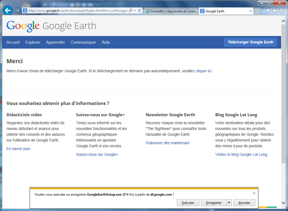Click the 'Didacticiels vidéo' heading
The width and height of the screenshot is (288, 211).
24,115
